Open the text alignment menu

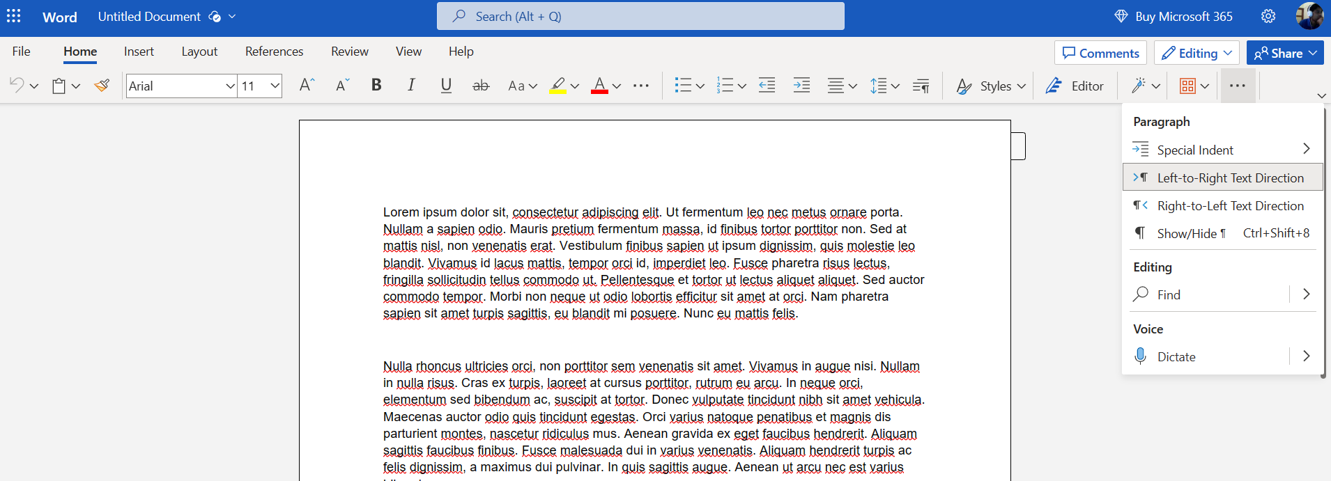(x=843, y=86)
